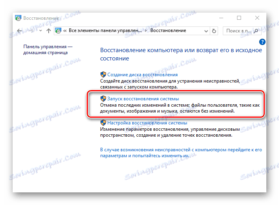Minimize the Восстановление window
The width and height of the screenshot is (279, 205).
pos(221,18)
